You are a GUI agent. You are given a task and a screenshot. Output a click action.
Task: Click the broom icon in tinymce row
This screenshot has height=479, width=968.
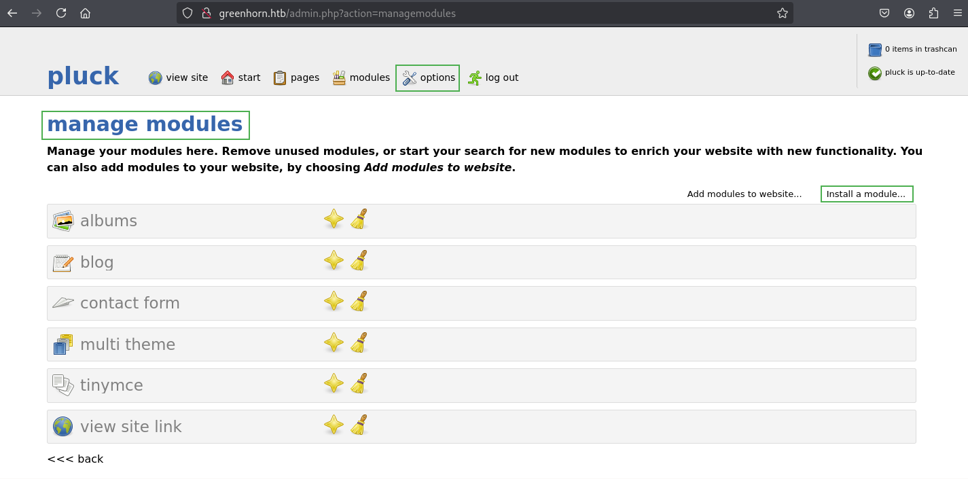(x=359, y=384)
